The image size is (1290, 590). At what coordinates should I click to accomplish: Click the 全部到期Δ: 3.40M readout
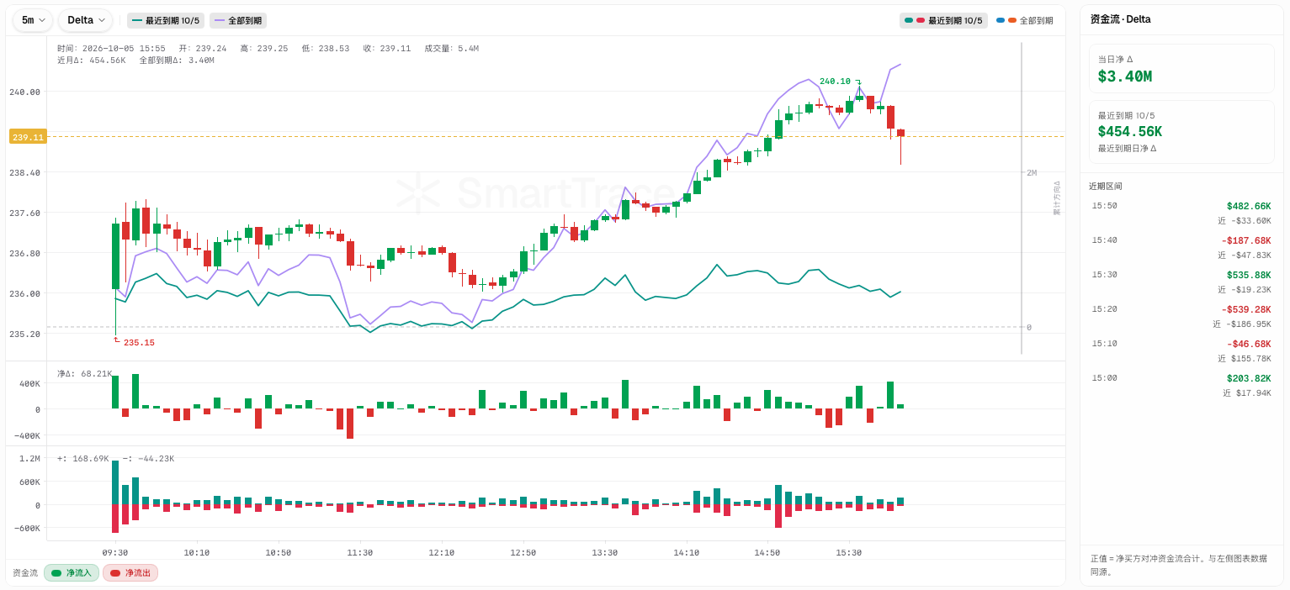pos(177,61)
